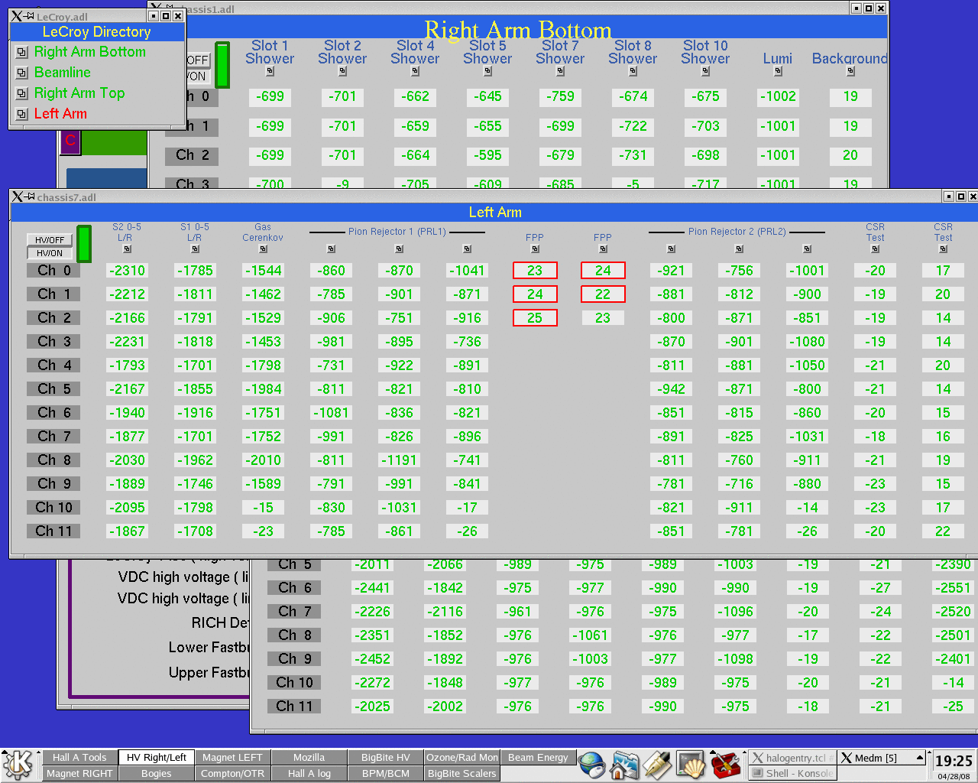Click Ch 10 label in Left Arm window

click(x=53, y=508)
